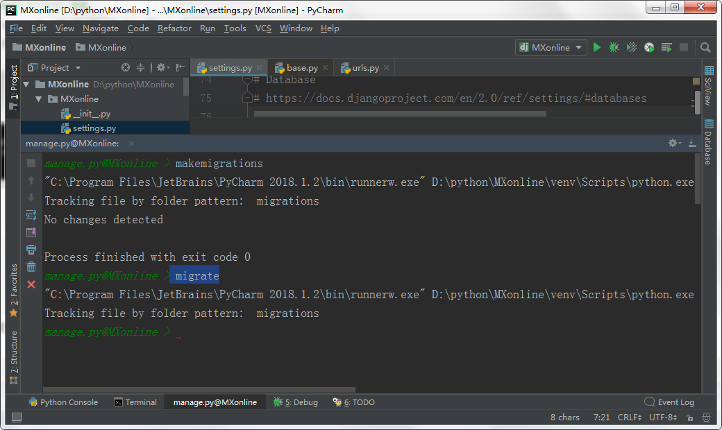Close the settings.py editor tab
Screen dimensions: 722x430
pyautogui.click(x=259, y=67)
